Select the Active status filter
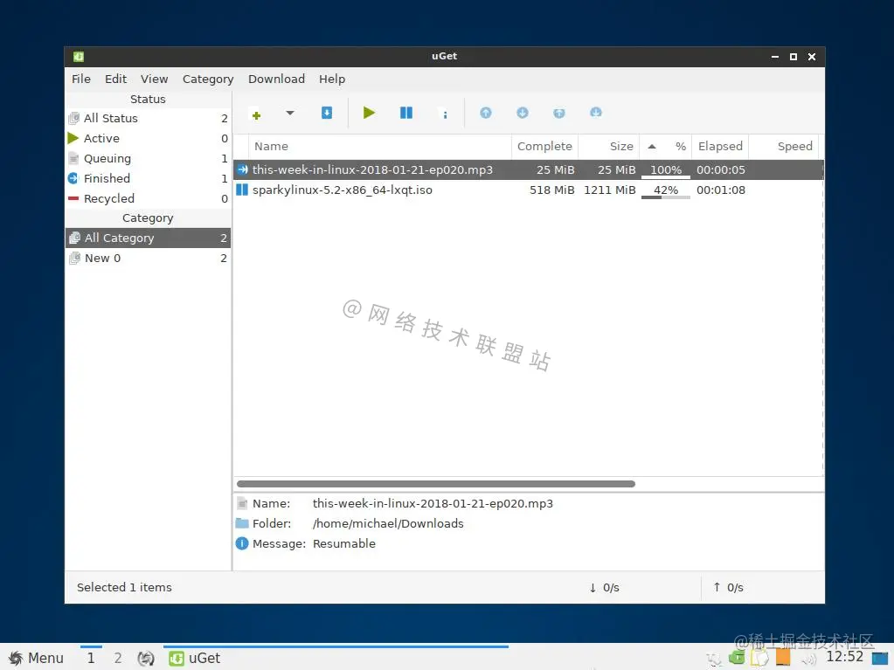The height and width of the screenshot is (670, 894). coord(149,138)
